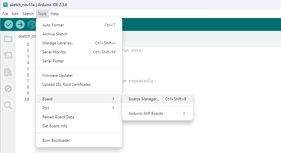This screenshot has height=153, width=281.
Task: Open the Library Manager books icon
Action: (x=8, y=72)
